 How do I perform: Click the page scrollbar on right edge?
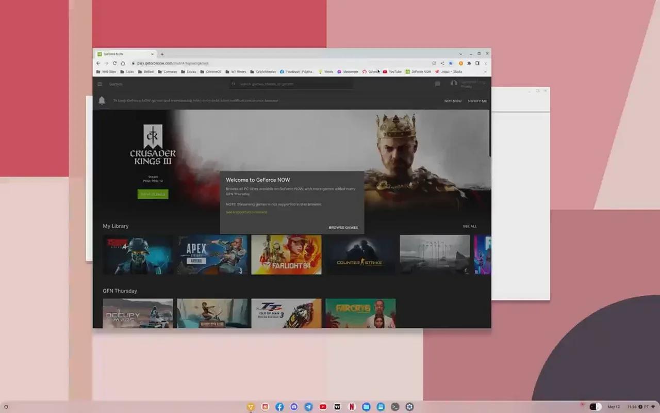(489, 134)
